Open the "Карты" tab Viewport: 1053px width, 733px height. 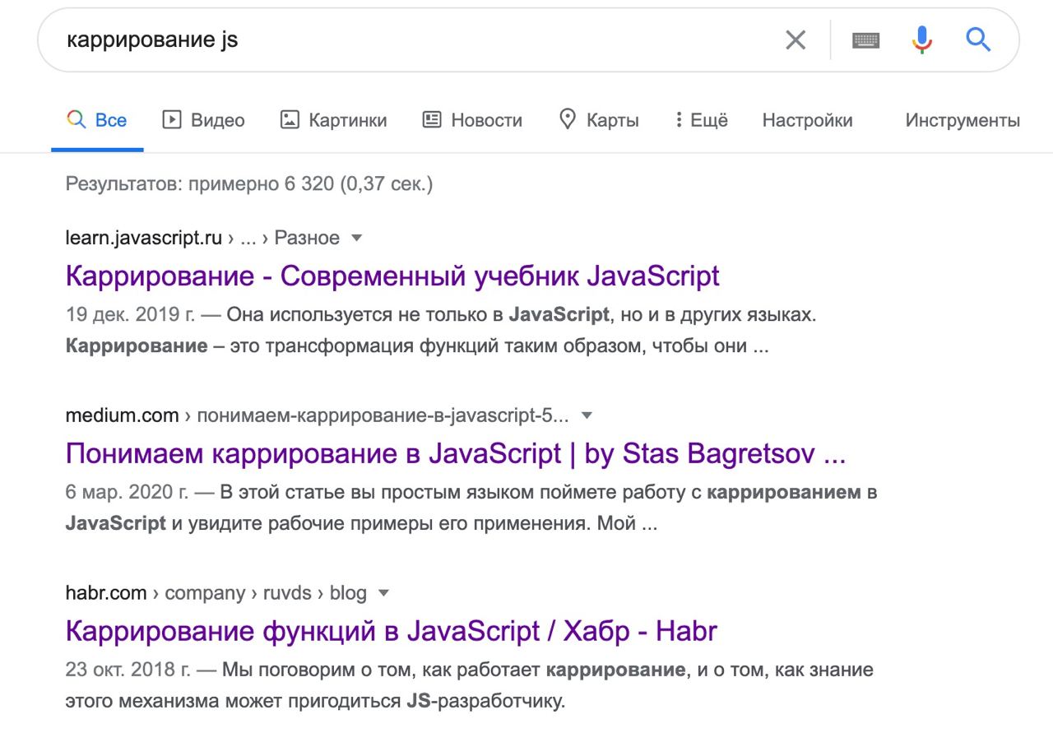point(599,120)
